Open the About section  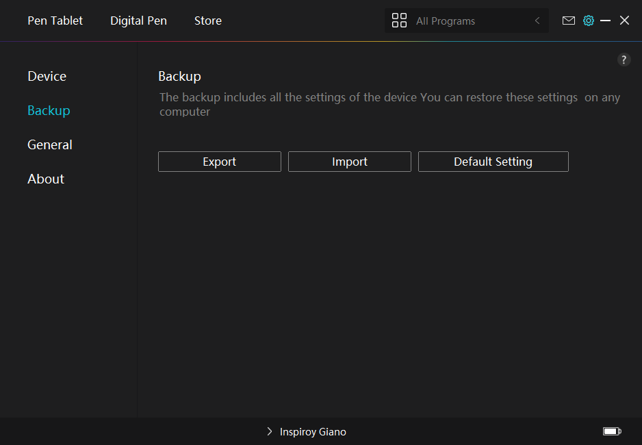46,179
